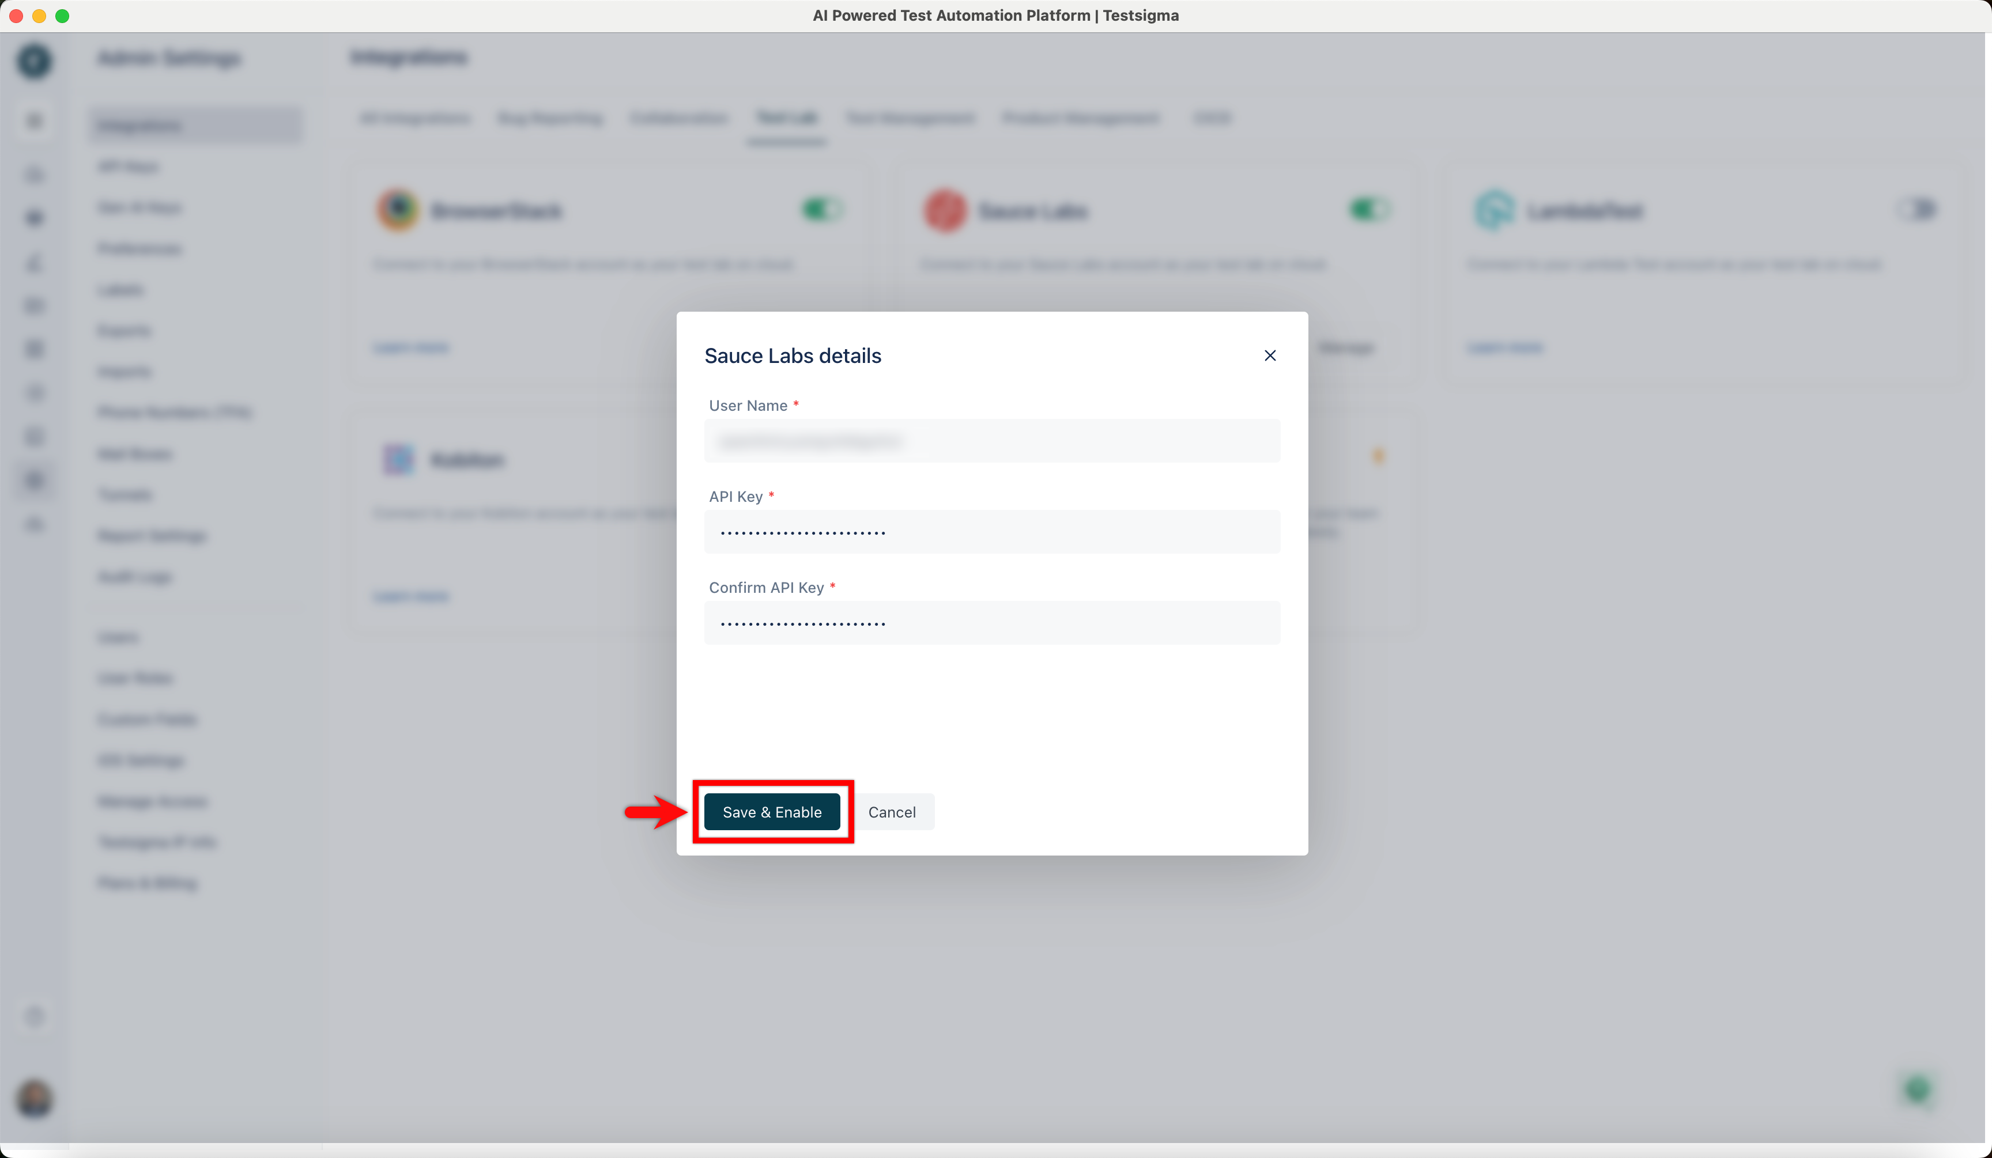Click the Testsigma logo in the sidebar

[34, 61]
